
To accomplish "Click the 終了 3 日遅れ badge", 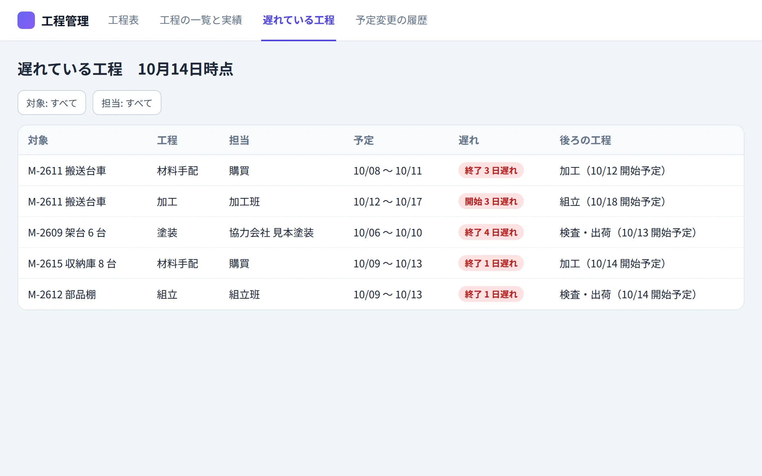I will click(491, 171).
